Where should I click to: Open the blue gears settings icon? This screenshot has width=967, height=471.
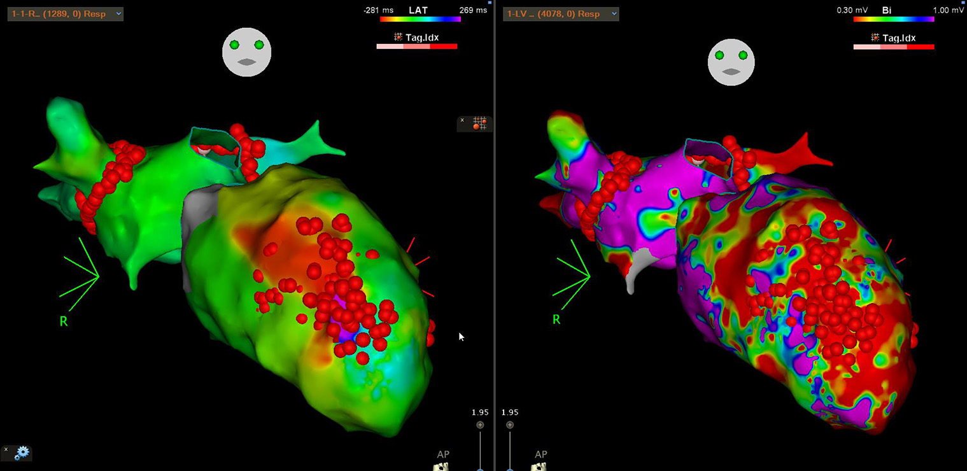[x=22, y=453]
